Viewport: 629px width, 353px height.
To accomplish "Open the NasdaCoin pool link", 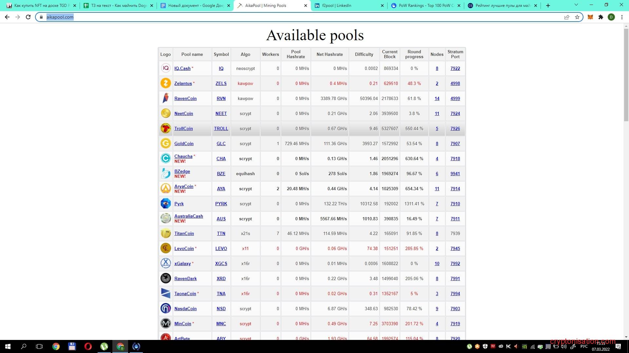I will pyautogui.click(x=185, y=309).
